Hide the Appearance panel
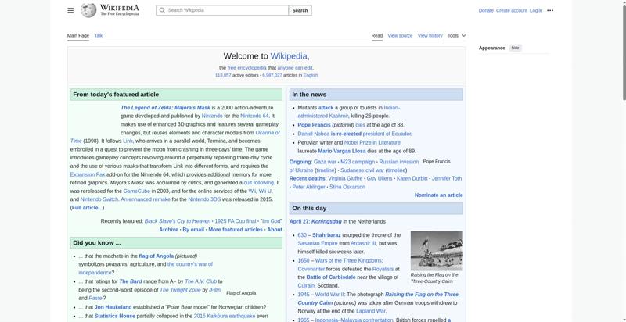Image resolution: width=626 pixels, height=322 pixels. [x=516, y=48]
